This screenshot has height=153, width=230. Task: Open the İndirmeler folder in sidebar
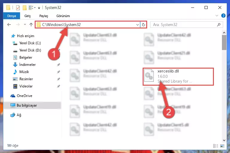tap(27, 65)
